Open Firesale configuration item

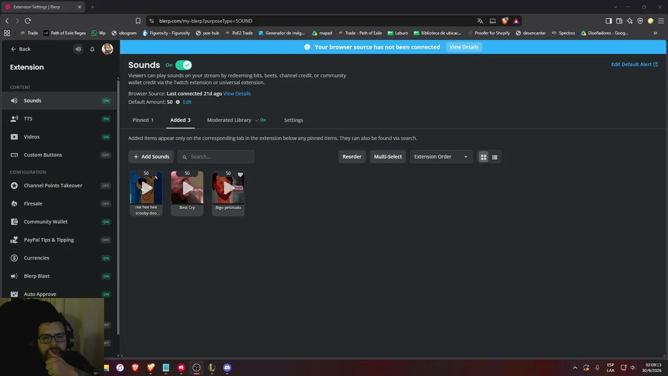[x=59, y=204]
